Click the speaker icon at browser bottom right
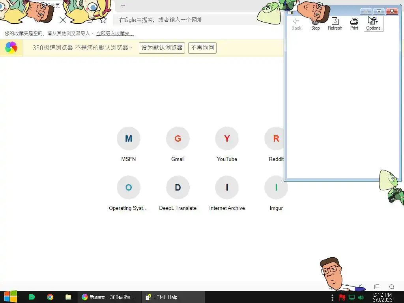Viewport: 404px width, 303px height. pos(362,286)
